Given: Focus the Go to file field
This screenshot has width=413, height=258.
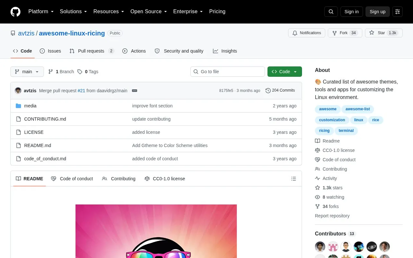Looking at the screenshot, I should [x=227, y=72].
